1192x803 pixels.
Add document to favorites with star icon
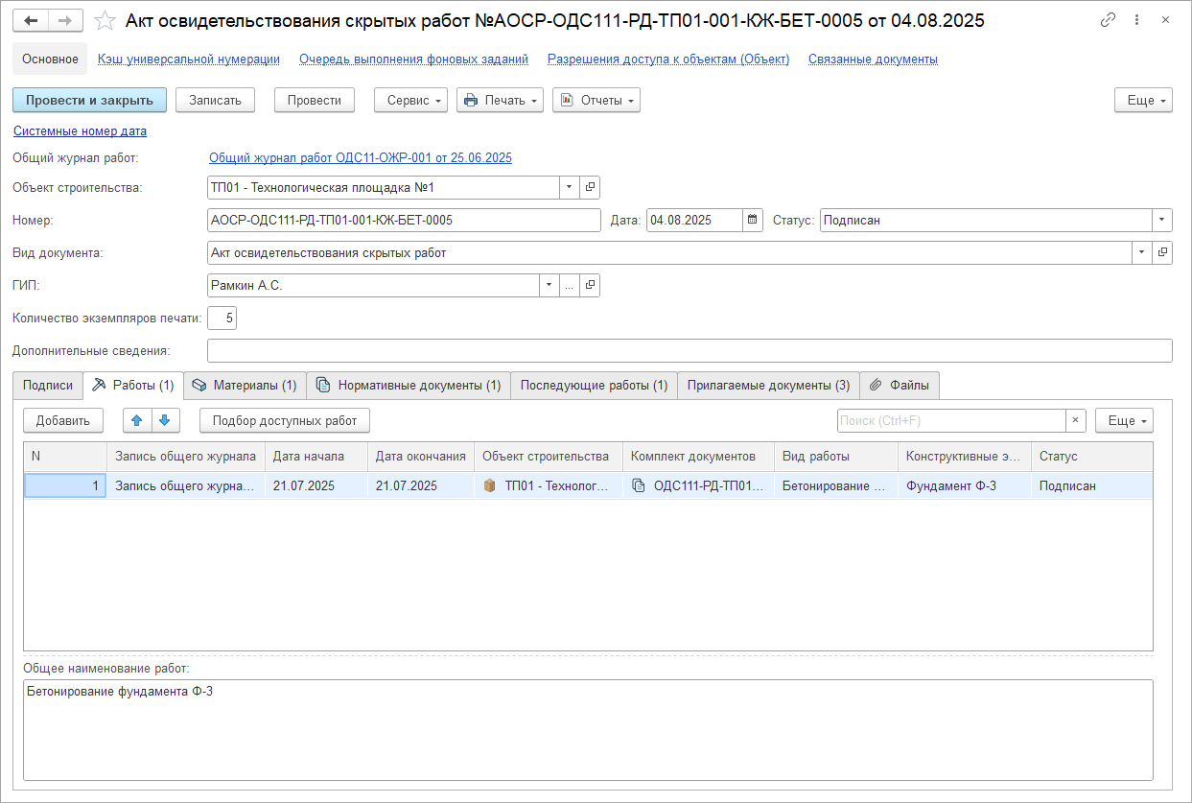coord(106,20)
